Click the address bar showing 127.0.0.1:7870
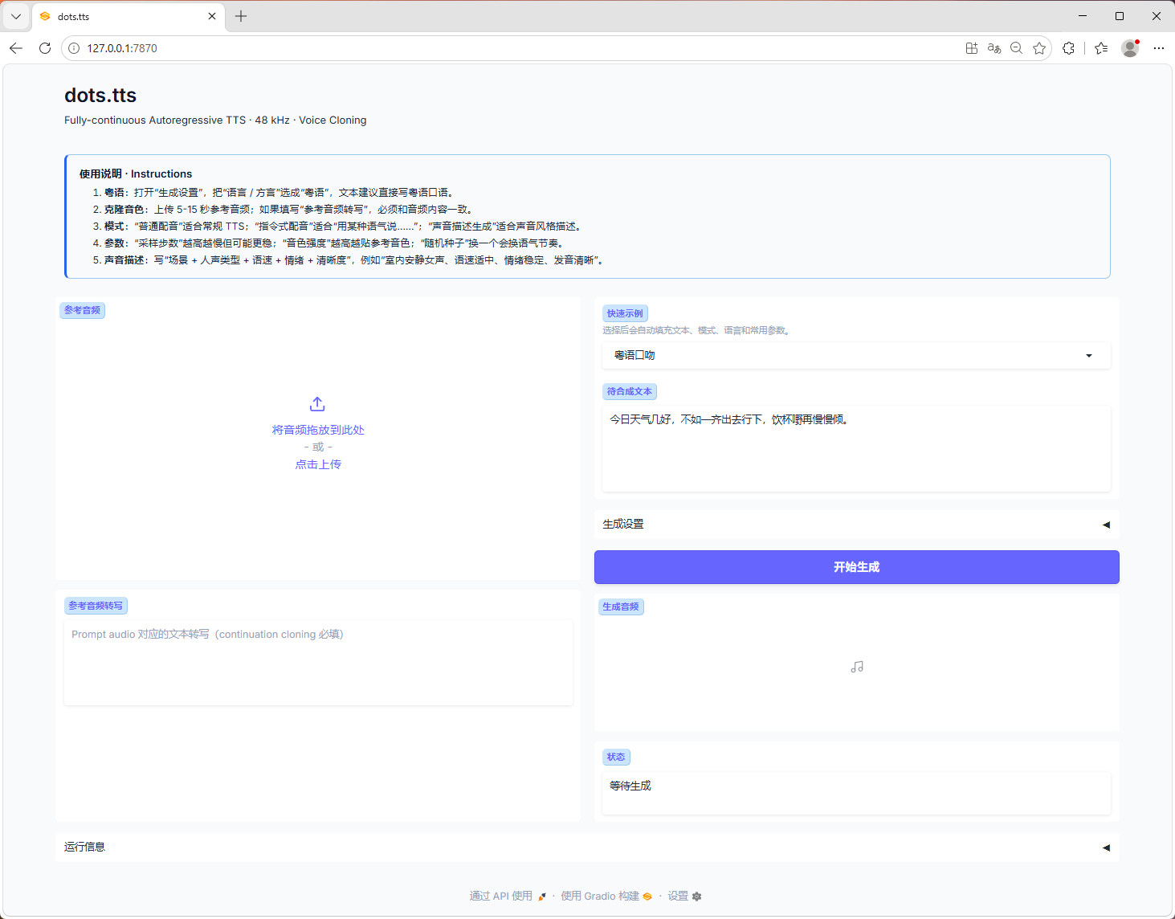Image resolution: width=1175 pixels, height=919 pixels. click(514, 48)
